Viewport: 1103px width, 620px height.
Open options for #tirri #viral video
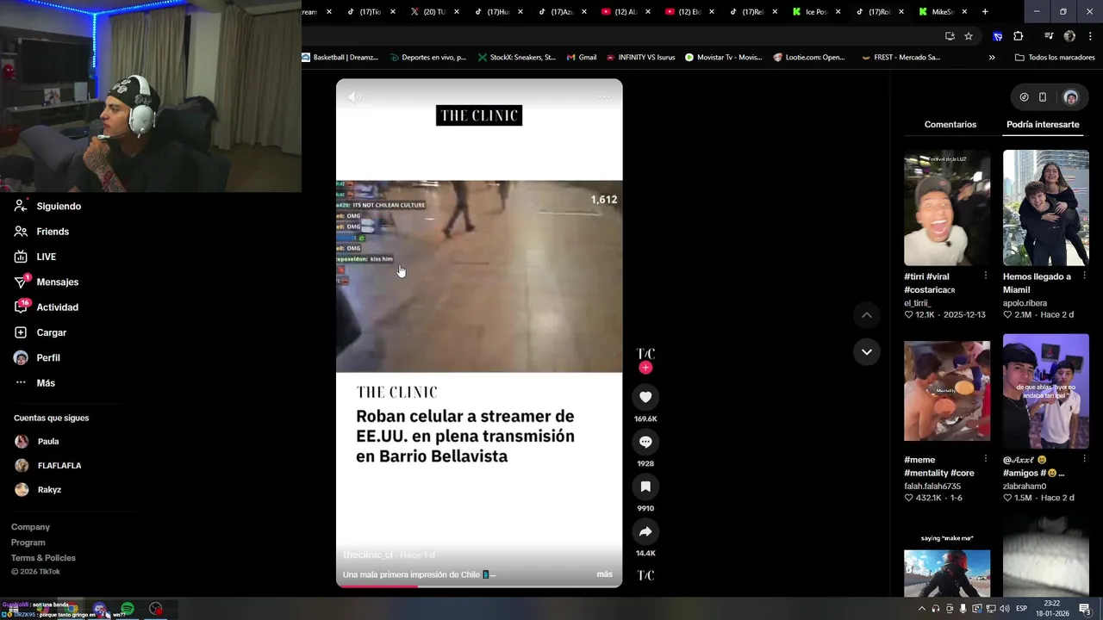tap(986, 276)
